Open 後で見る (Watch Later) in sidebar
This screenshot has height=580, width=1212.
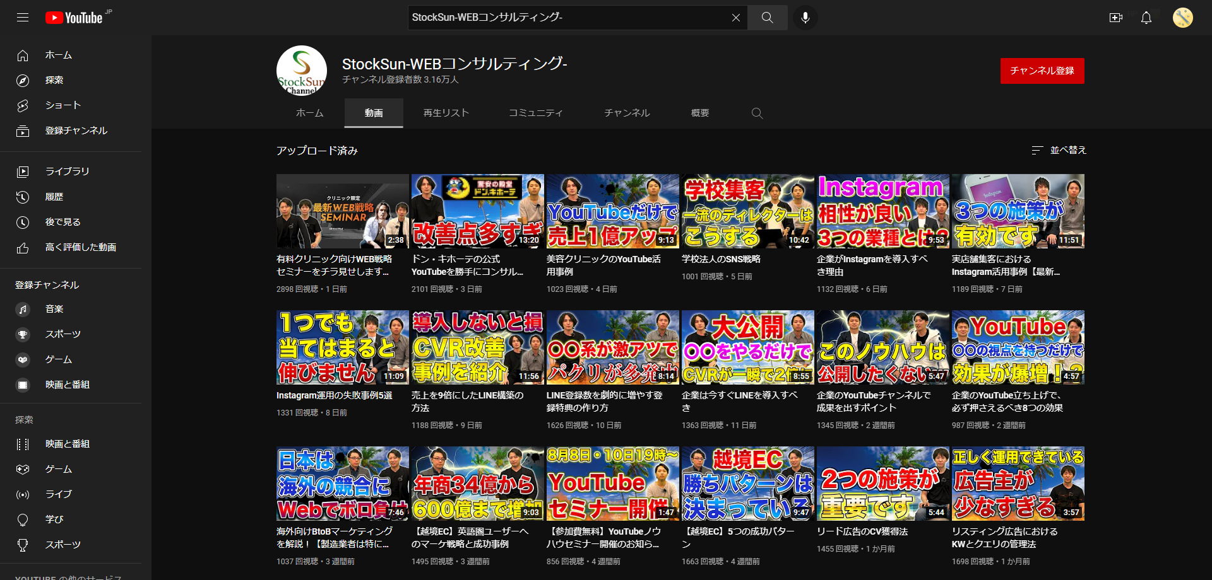click(62, 221)
